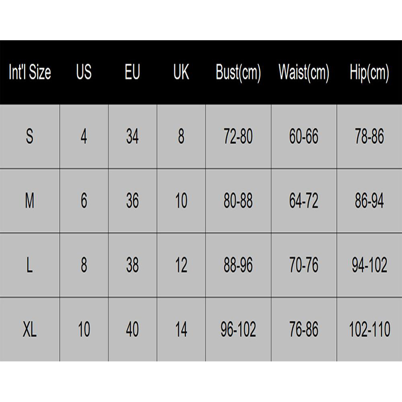Click the UK size 14 cell
Viewport: 402px width, 402px height.
[181, 330]
